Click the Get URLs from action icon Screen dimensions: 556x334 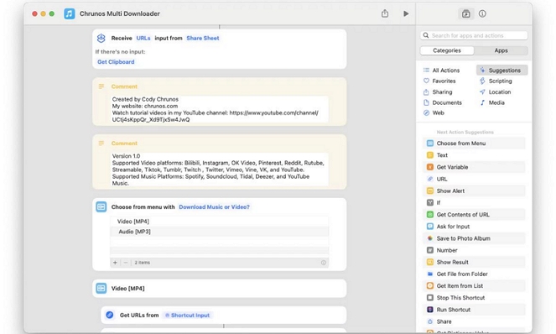click(110, 315)
